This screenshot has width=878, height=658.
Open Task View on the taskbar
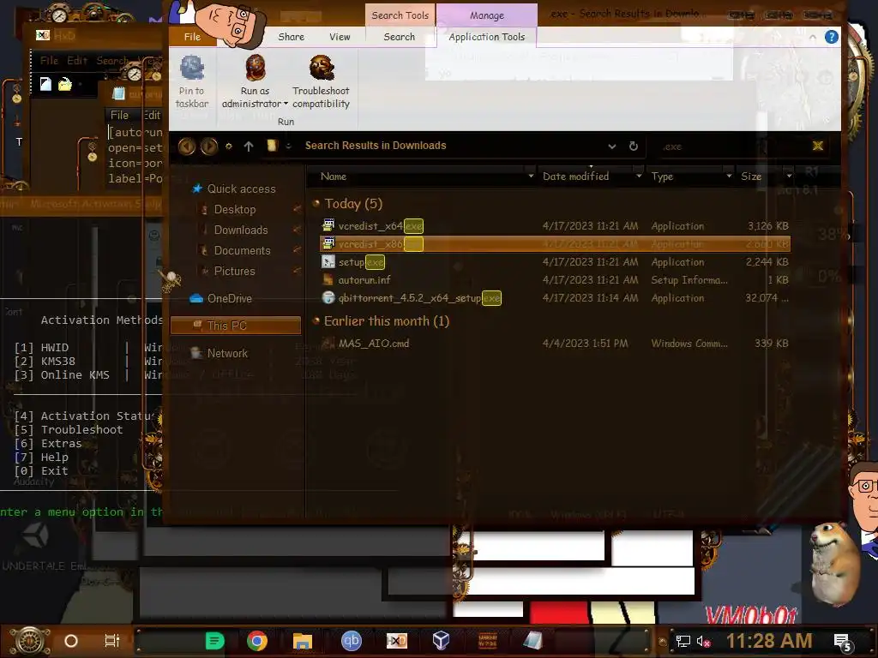(x=112, y=641)
